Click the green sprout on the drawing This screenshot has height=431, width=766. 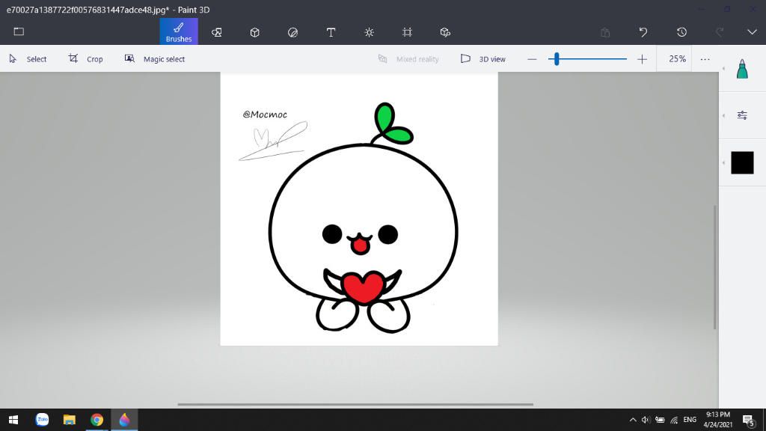[x=392, y=123]
